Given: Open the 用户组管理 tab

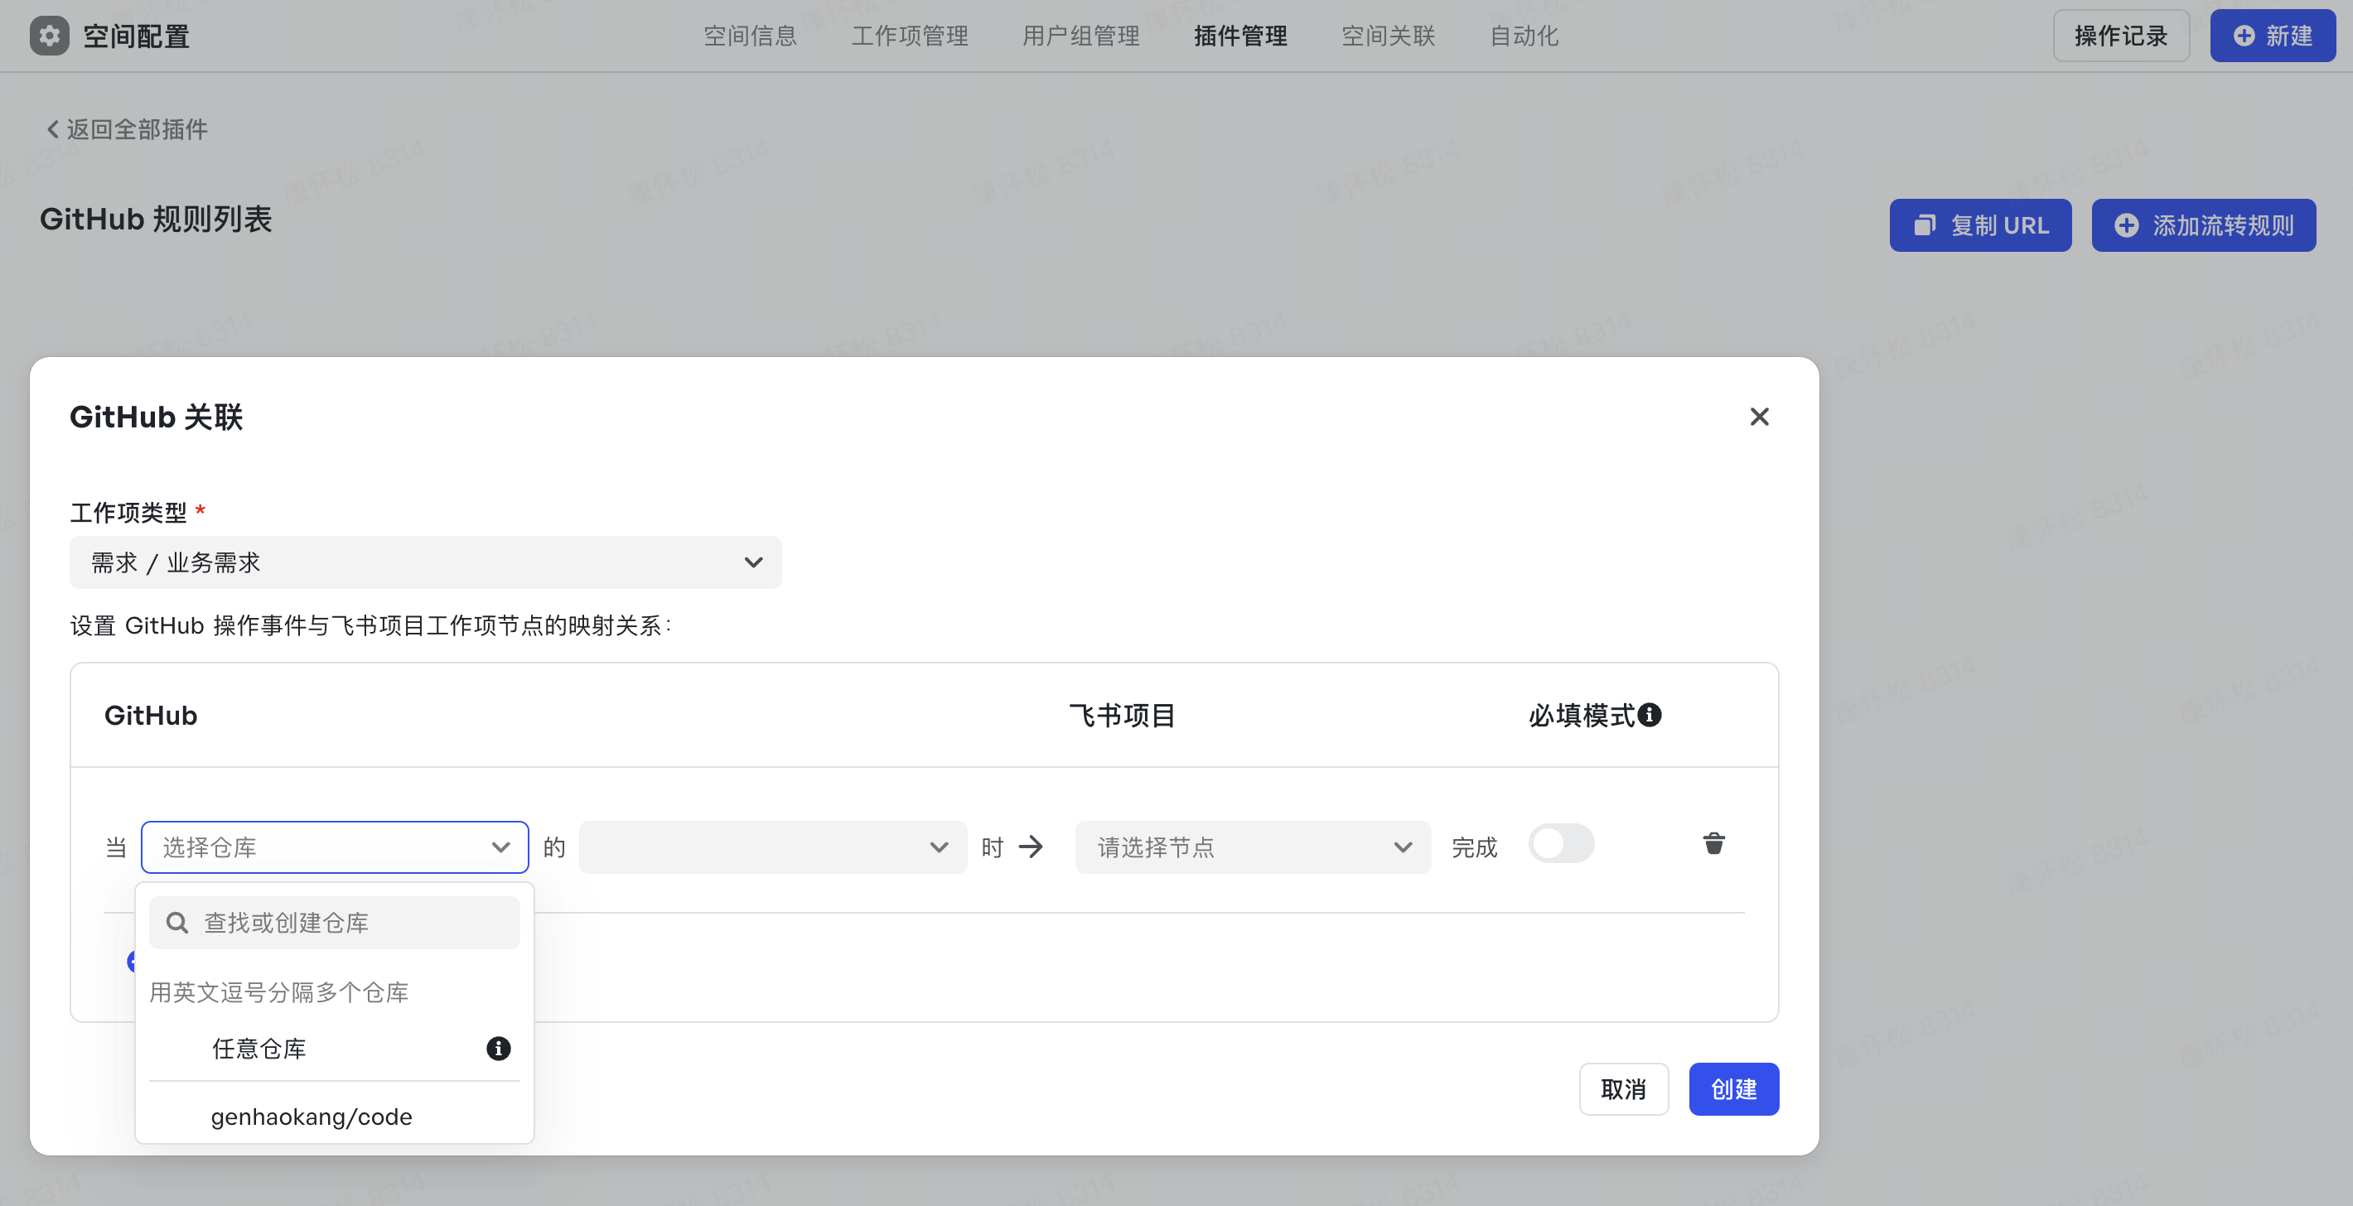Looking at the screenshot, I should (x=1080, y=36).
